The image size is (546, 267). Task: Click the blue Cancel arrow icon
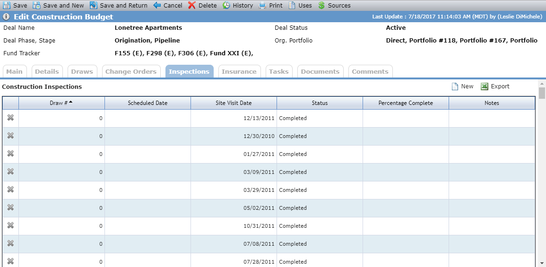[x=157, y=5]
